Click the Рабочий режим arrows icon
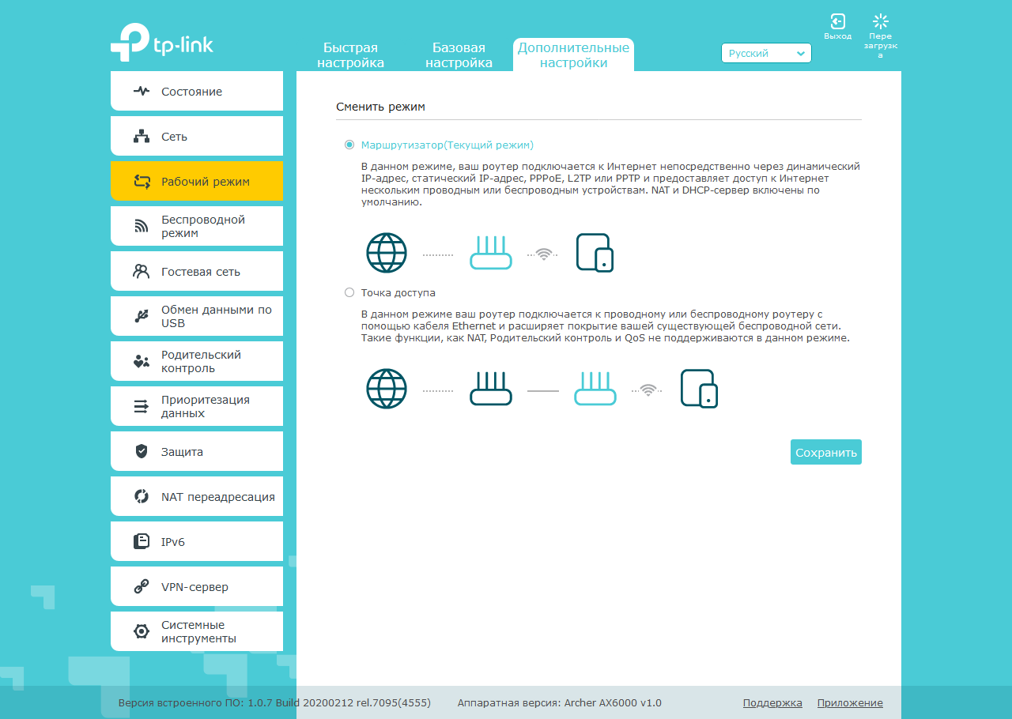The height and width of the screenshot is (719, 1012). click(142, 181)
